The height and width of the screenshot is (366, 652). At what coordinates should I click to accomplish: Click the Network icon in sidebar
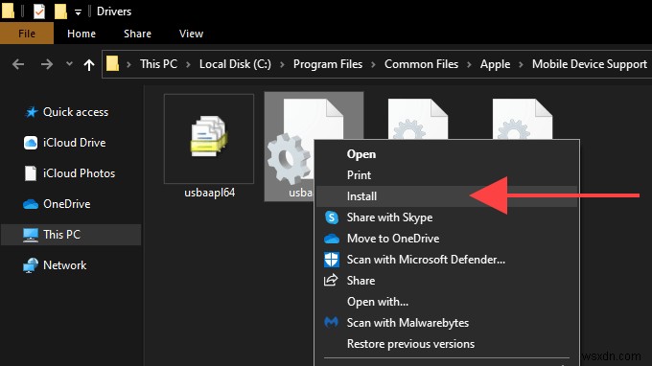(x=31, y=265)
